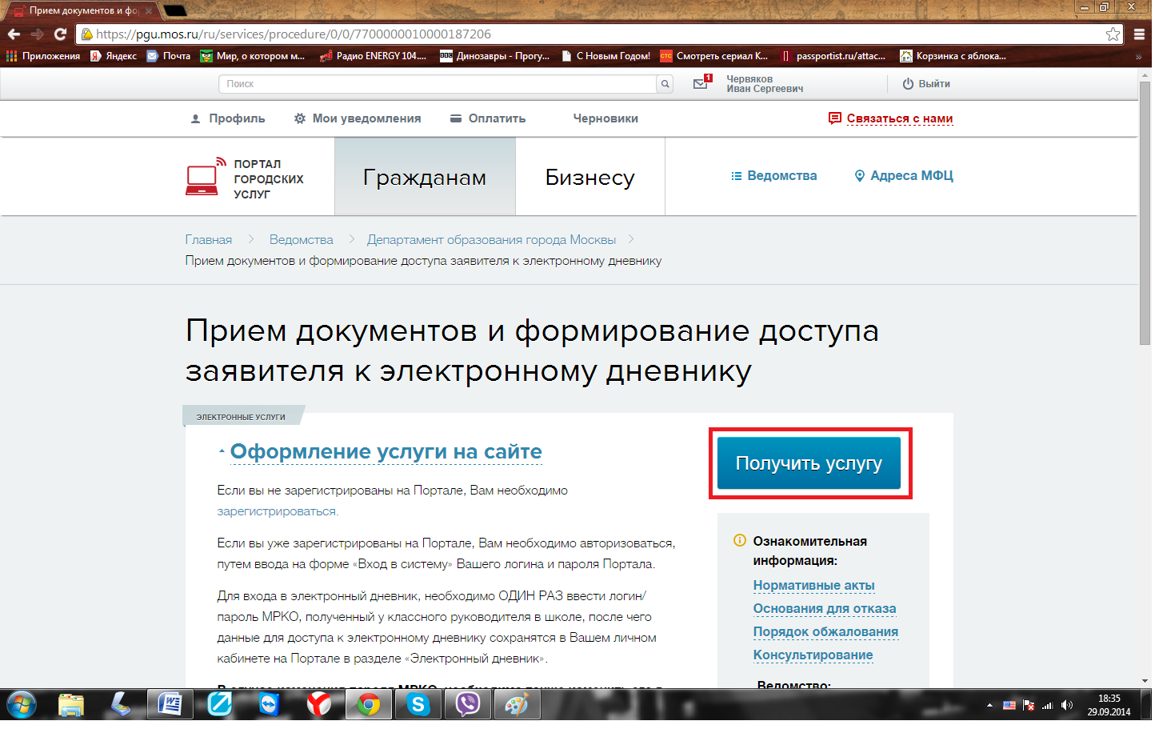Open Yandex browser in taskbar
The image size is (1155, 733).
click(x=319, y=706)
